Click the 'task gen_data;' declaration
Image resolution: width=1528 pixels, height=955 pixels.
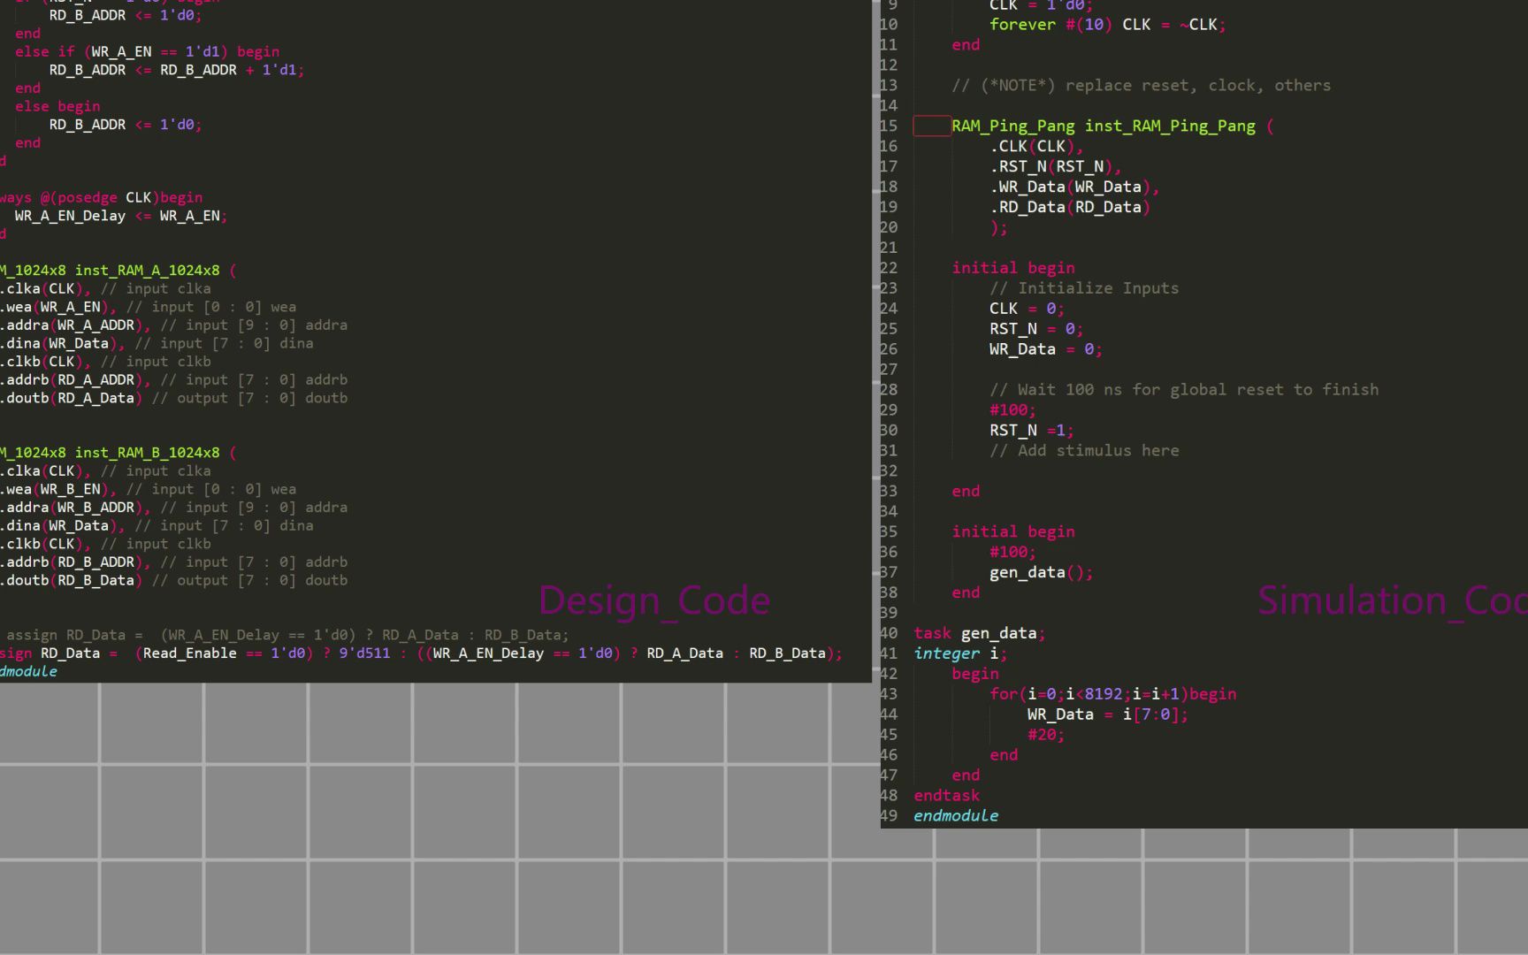click(x=980, y=633)
